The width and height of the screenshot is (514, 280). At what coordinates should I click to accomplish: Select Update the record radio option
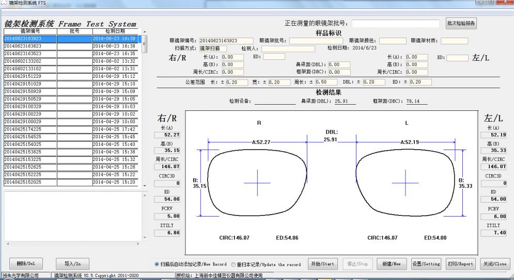pos(233,265)
